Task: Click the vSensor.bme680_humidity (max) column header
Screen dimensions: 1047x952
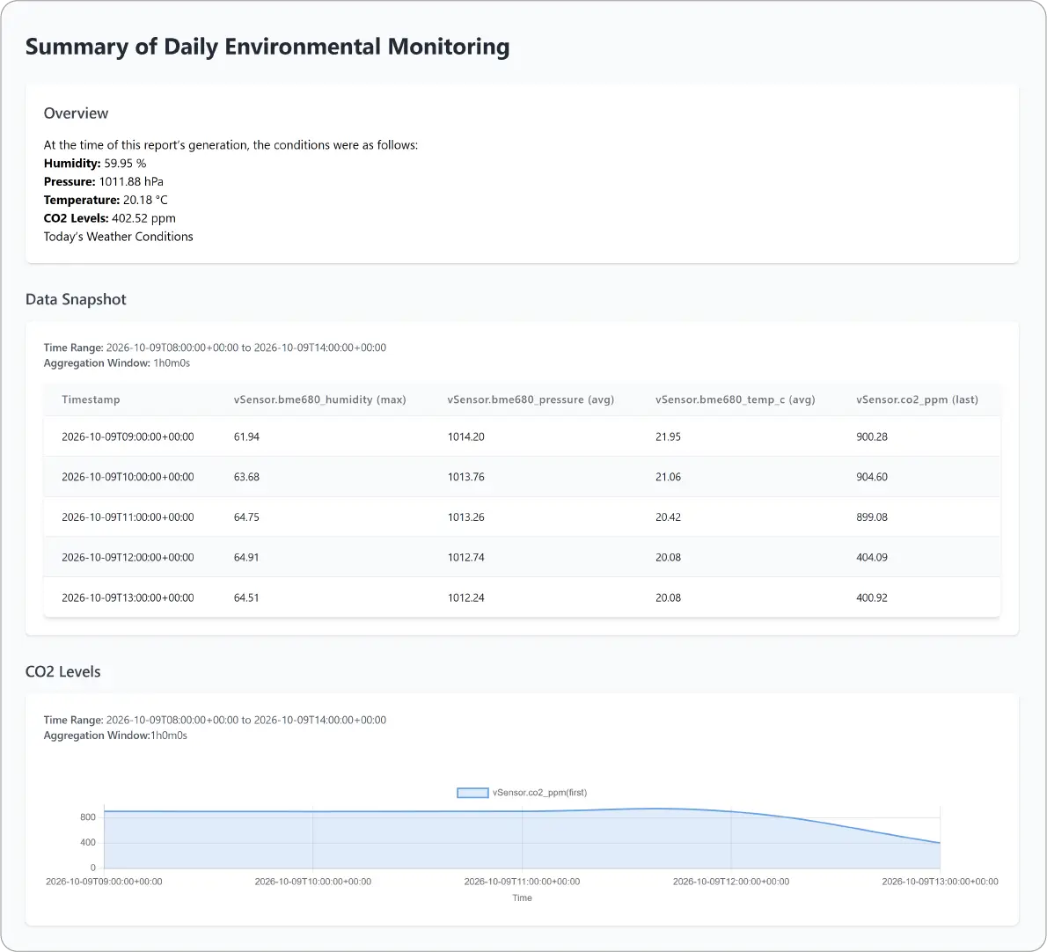Action: point(320,400)
